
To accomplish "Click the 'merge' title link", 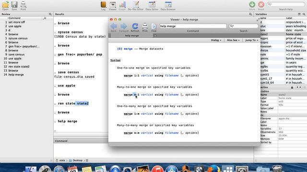I will pyautogui.click(x=128, y=49).
